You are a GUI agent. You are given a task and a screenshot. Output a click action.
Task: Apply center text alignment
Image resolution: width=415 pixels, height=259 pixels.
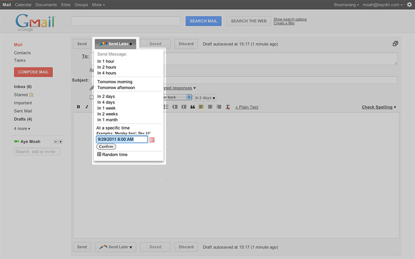[210, 107]
